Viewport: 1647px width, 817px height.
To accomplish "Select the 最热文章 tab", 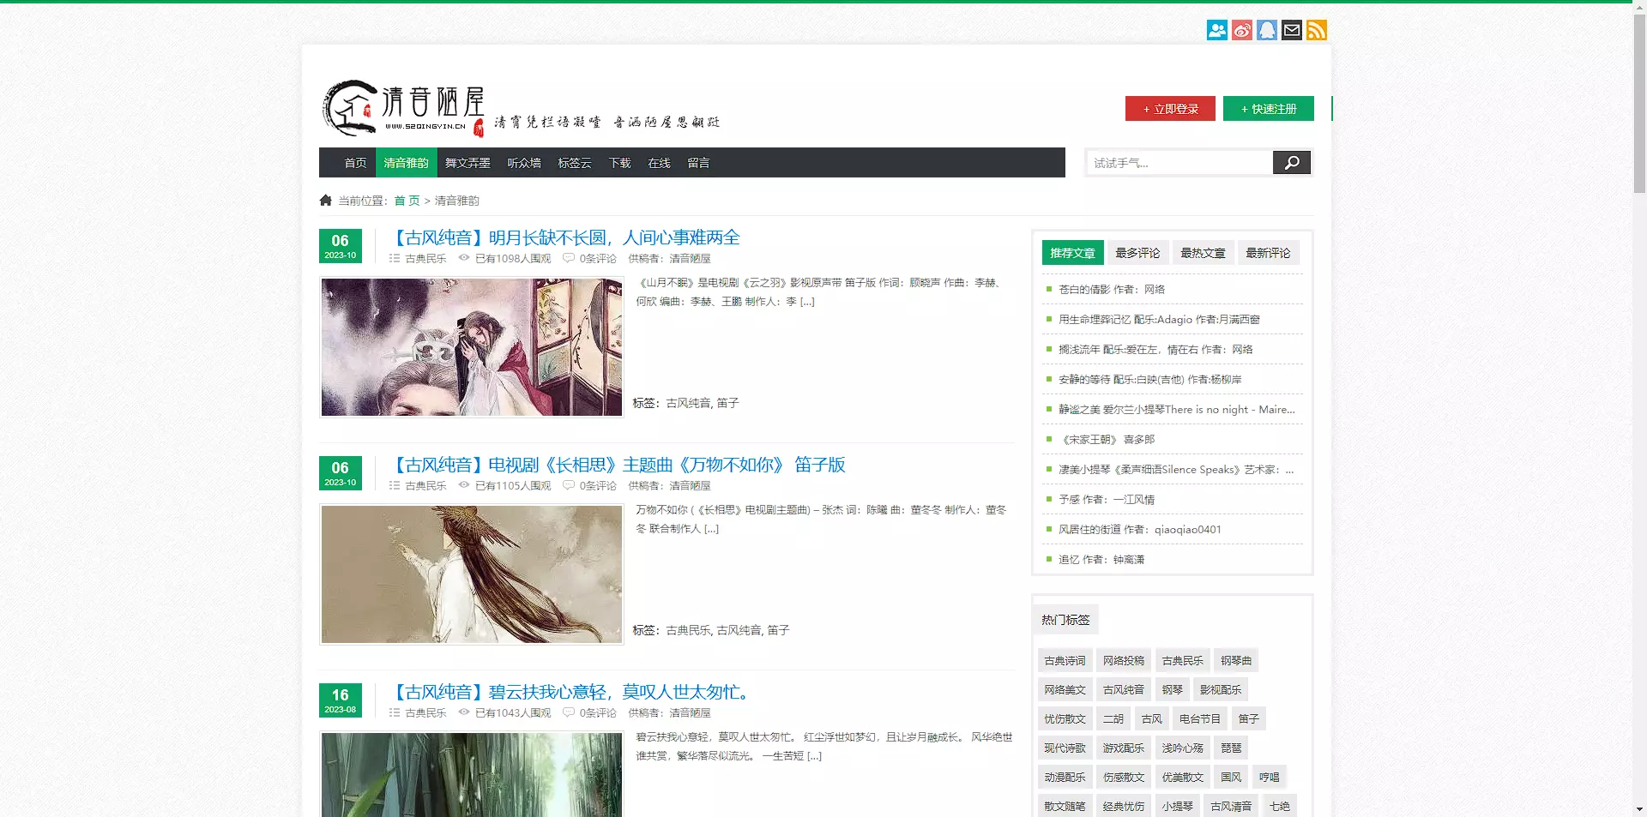I will click(x=1203, y=253).
